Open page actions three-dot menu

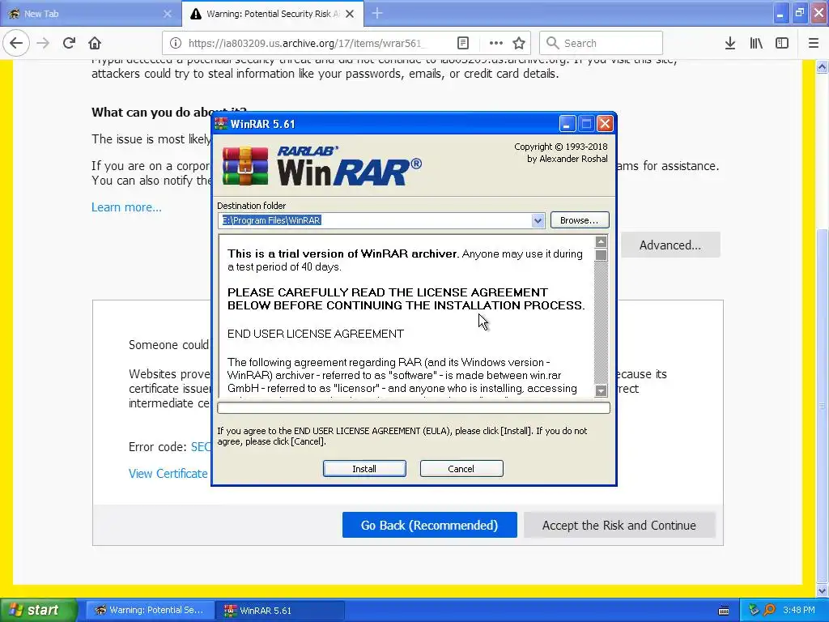[495, 43]
